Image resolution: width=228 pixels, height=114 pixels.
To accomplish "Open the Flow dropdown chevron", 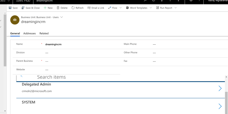I will pyautogui.click(x=120, y=8).
